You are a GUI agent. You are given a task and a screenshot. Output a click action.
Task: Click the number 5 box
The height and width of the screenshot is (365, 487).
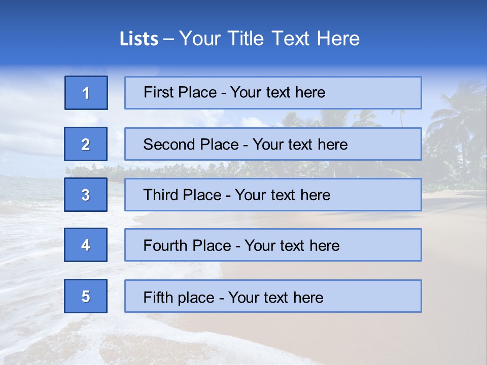coord(86,296)
